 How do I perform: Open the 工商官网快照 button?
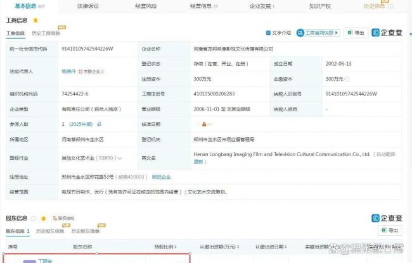(x=318, y=33)
